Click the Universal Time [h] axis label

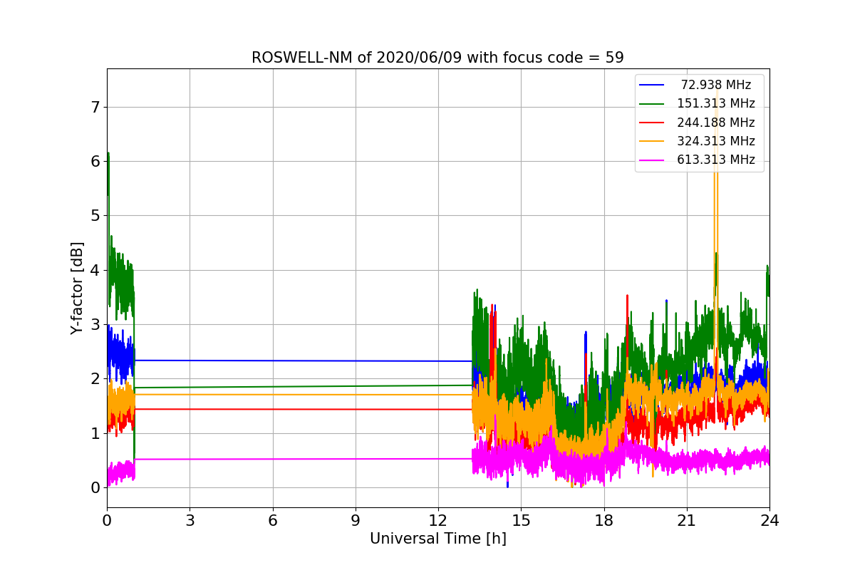coord(437,539)
